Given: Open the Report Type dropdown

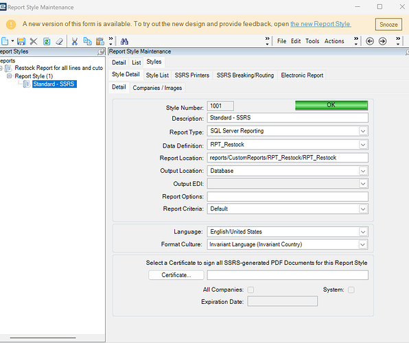Looking at the screenshot, I should 363,131.
